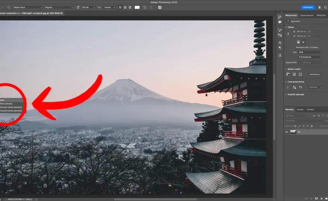Filter layers by pixel layer icon

(x=314, y=115)
